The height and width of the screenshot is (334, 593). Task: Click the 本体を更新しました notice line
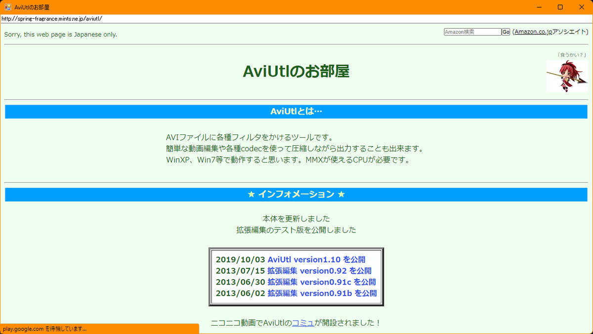pos(296,219)
